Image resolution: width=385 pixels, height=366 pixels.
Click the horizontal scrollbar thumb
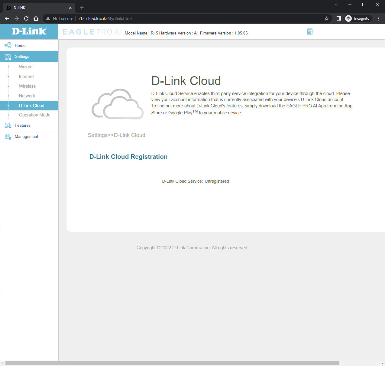172,363
